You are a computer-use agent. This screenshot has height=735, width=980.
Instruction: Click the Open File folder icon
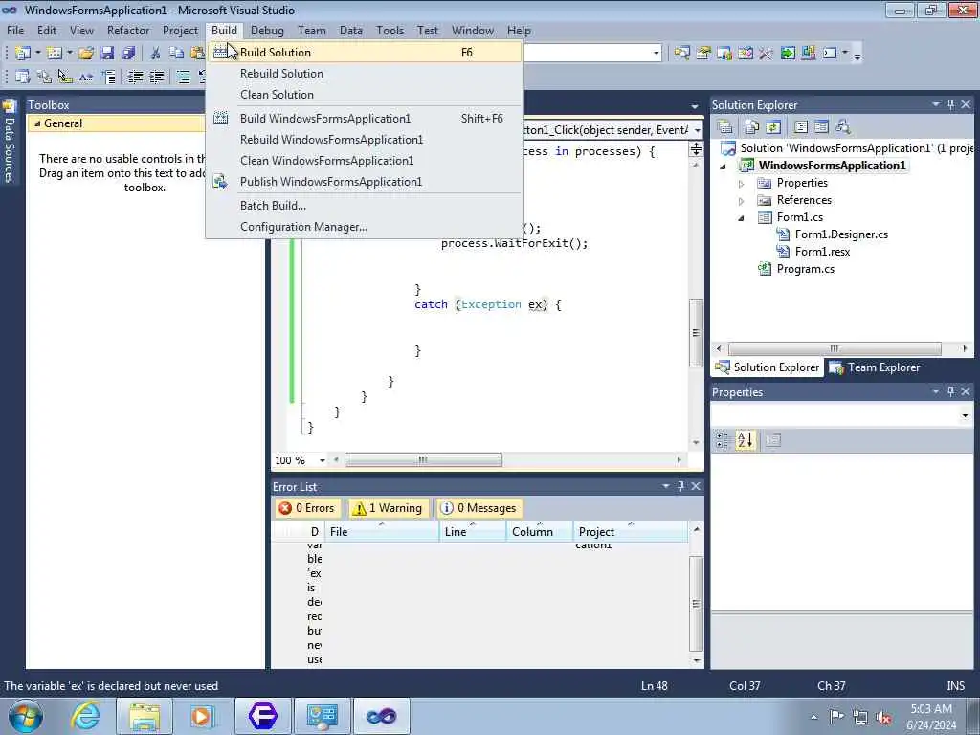pos(86,54)
